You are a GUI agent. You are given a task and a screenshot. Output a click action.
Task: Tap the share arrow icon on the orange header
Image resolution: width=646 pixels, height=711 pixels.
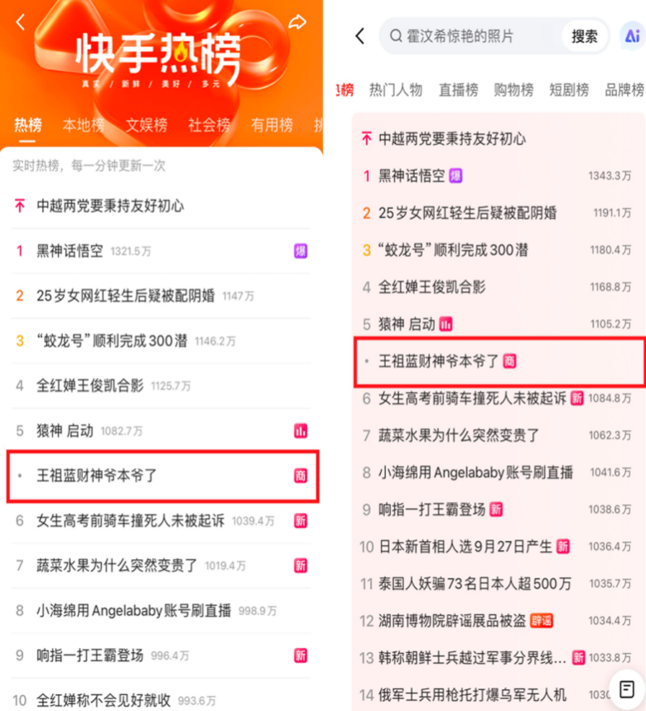[297, 22]
